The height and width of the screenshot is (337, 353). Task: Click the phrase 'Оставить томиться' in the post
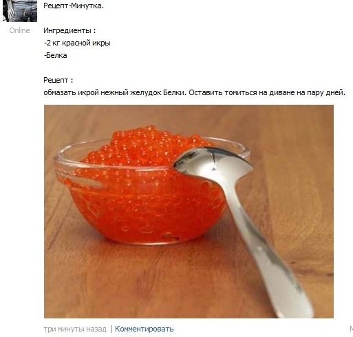[223, 92]
